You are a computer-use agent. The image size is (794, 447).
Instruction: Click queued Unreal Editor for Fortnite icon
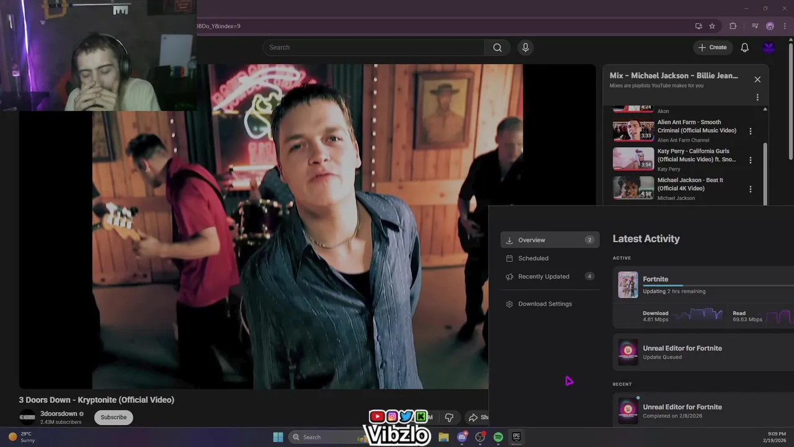tap(628, 352)
